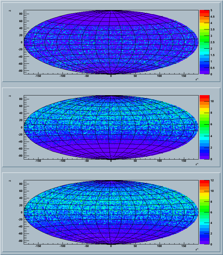Click the color palette bar of the bottom sky map

(x=204, y=212)
